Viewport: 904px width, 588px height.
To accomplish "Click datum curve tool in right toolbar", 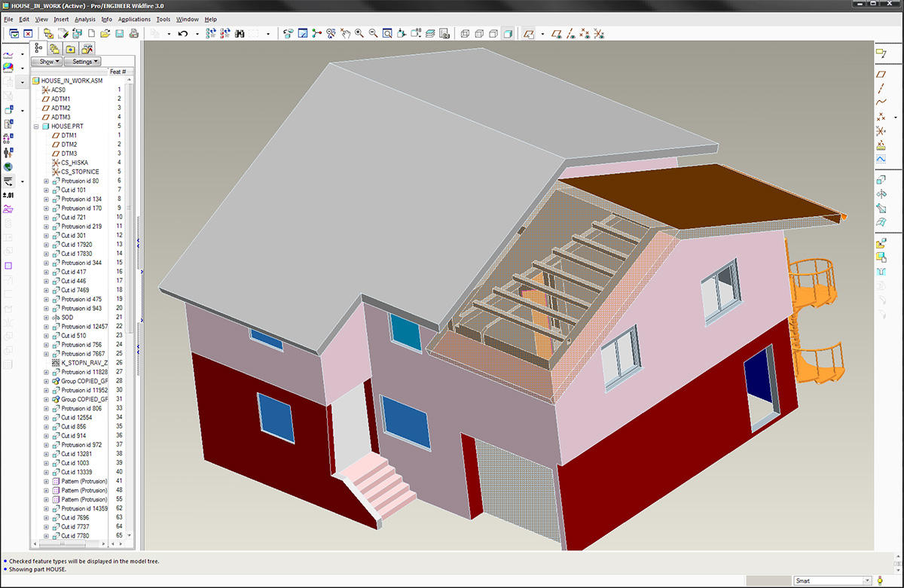I will (x=881, y=102).
